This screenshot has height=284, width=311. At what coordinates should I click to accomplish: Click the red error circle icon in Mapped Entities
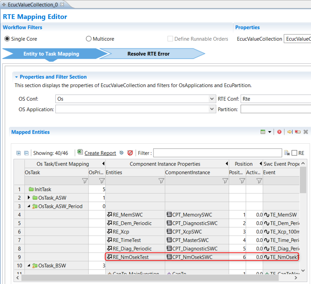pyautogui.click(x=279, y=132)
